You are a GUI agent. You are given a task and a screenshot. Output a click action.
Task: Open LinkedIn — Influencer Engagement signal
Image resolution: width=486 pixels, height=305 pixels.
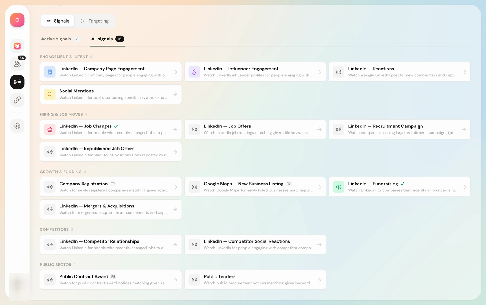[255, 72]
